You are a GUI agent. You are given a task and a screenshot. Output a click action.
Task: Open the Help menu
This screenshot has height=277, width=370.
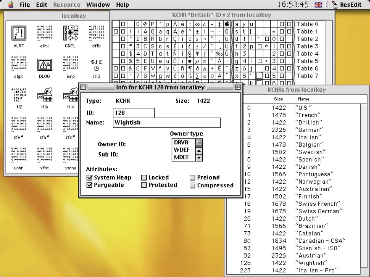pyautogui.click(x=122, y=5)
